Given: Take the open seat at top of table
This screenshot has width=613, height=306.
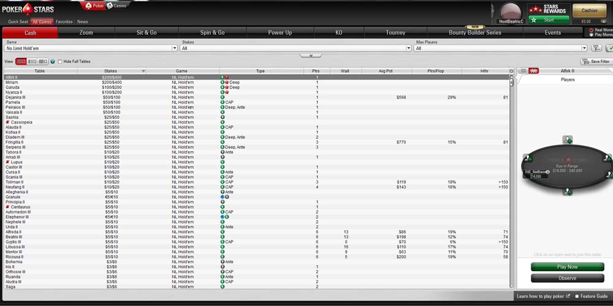Looking at the screenshot, I should pyautogui.click(x=568, y=140).
